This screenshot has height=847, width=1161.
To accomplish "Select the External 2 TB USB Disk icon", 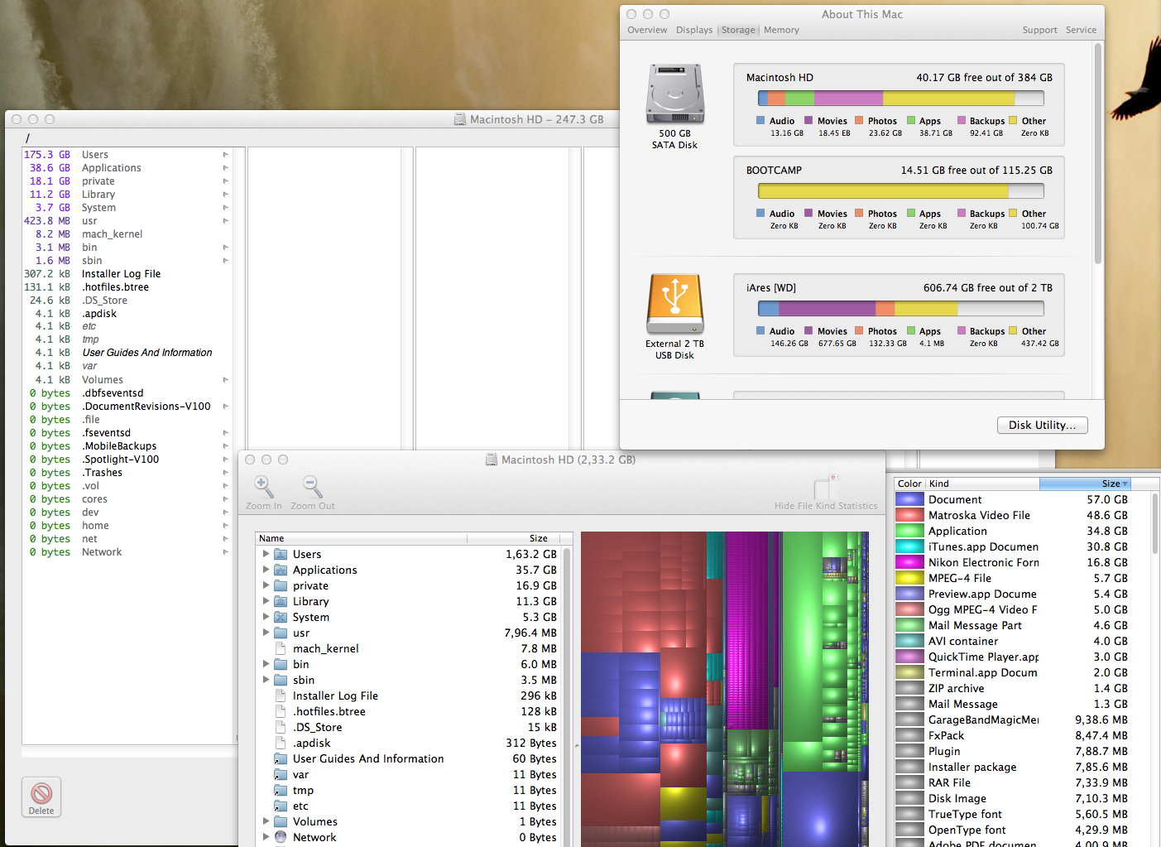I will click(674, 304).
